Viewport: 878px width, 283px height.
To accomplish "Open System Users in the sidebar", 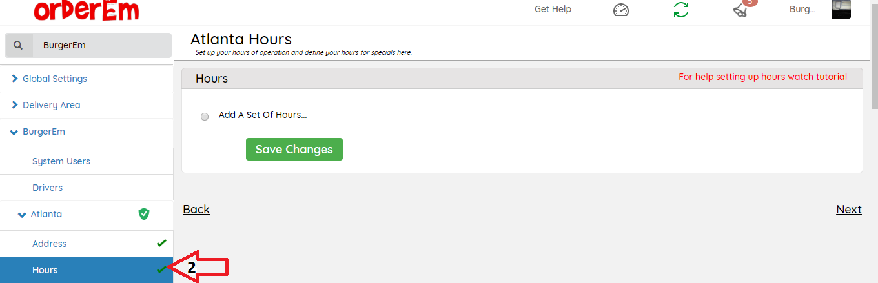I will coord(61,161).
